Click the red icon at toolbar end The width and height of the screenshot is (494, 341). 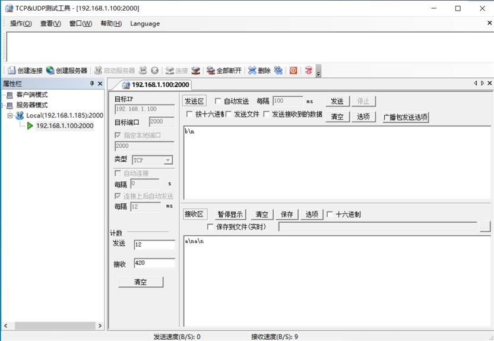309,70
